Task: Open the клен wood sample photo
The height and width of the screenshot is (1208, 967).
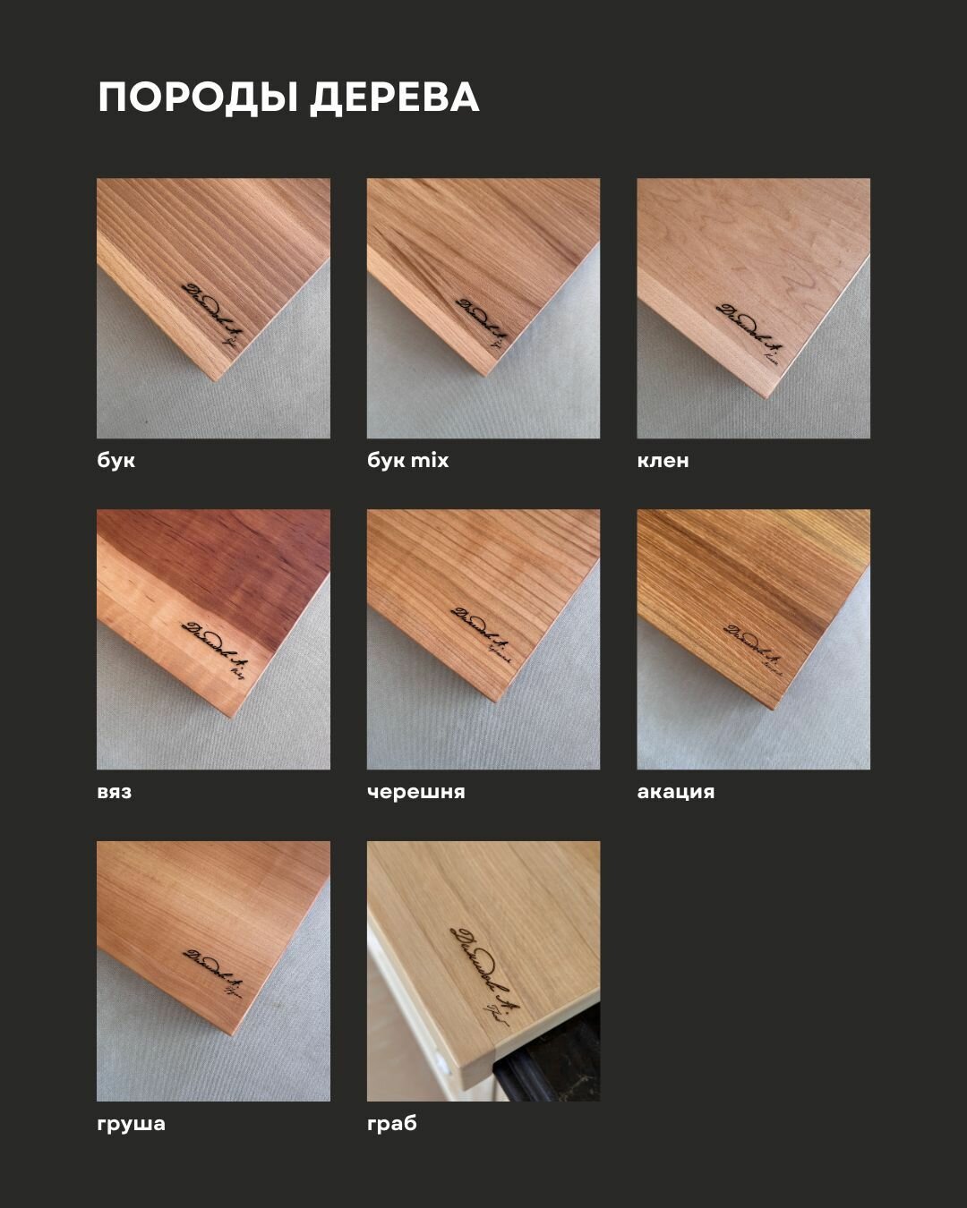Action: tap(753, 308)
